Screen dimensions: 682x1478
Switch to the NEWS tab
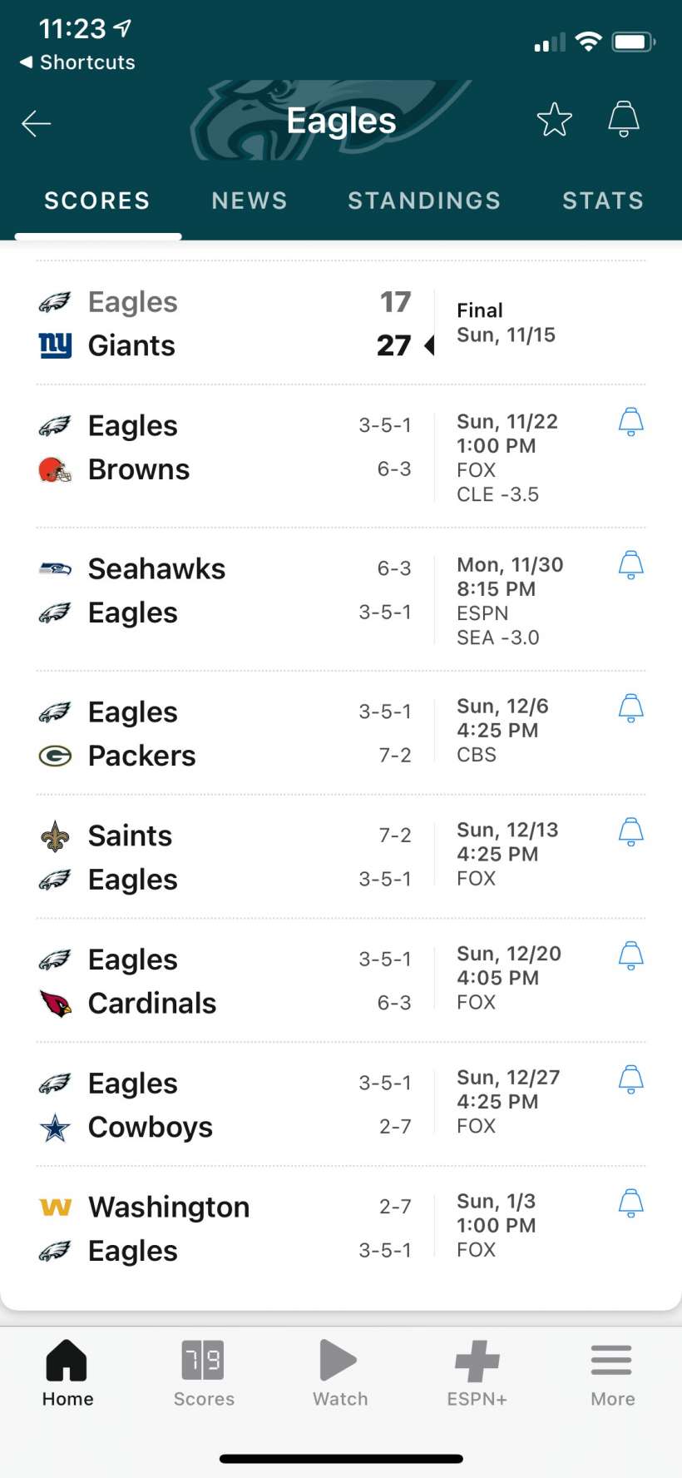pyautogui.click(x=250, y=201)
